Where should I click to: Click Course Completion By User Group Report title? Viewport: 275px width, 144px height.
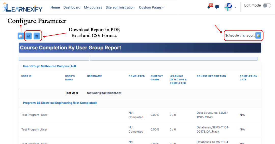pos(71,48)
